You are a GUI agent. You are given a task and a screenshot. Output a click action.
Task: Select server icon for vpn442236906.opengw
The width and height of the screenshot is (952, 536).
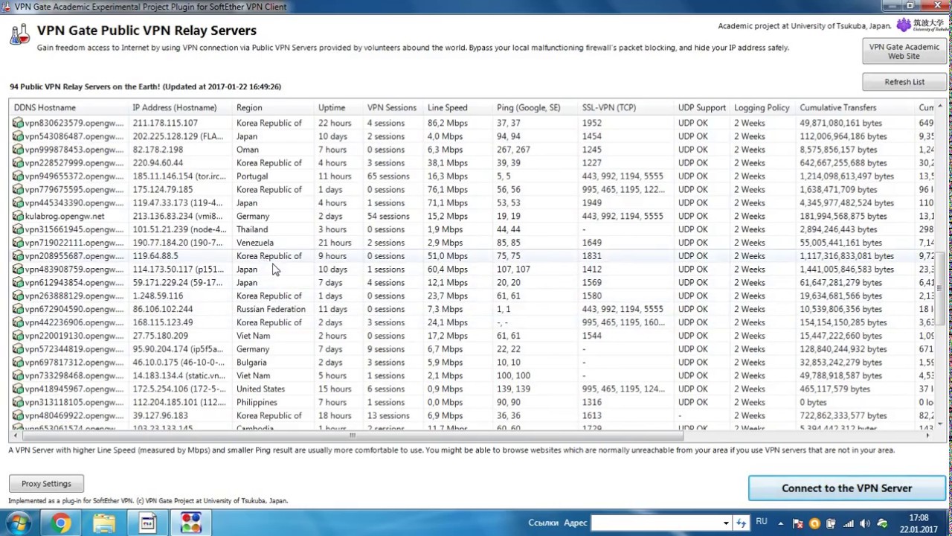[18, 322]
